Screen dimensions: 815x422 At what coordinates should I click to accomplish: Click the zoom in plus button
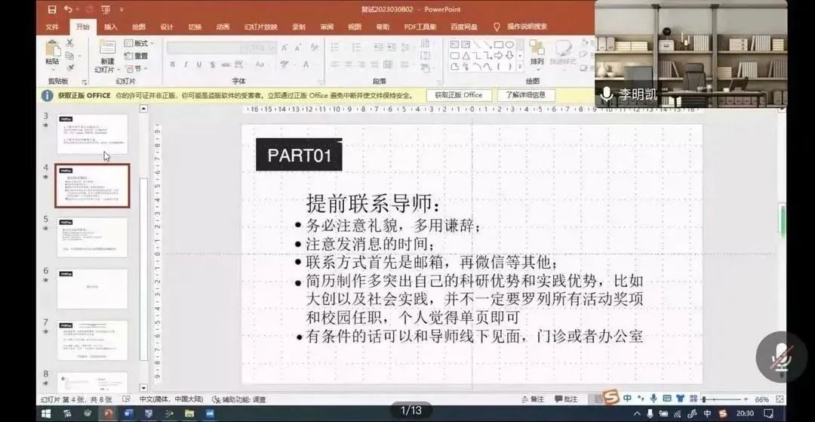pos(746,399)
